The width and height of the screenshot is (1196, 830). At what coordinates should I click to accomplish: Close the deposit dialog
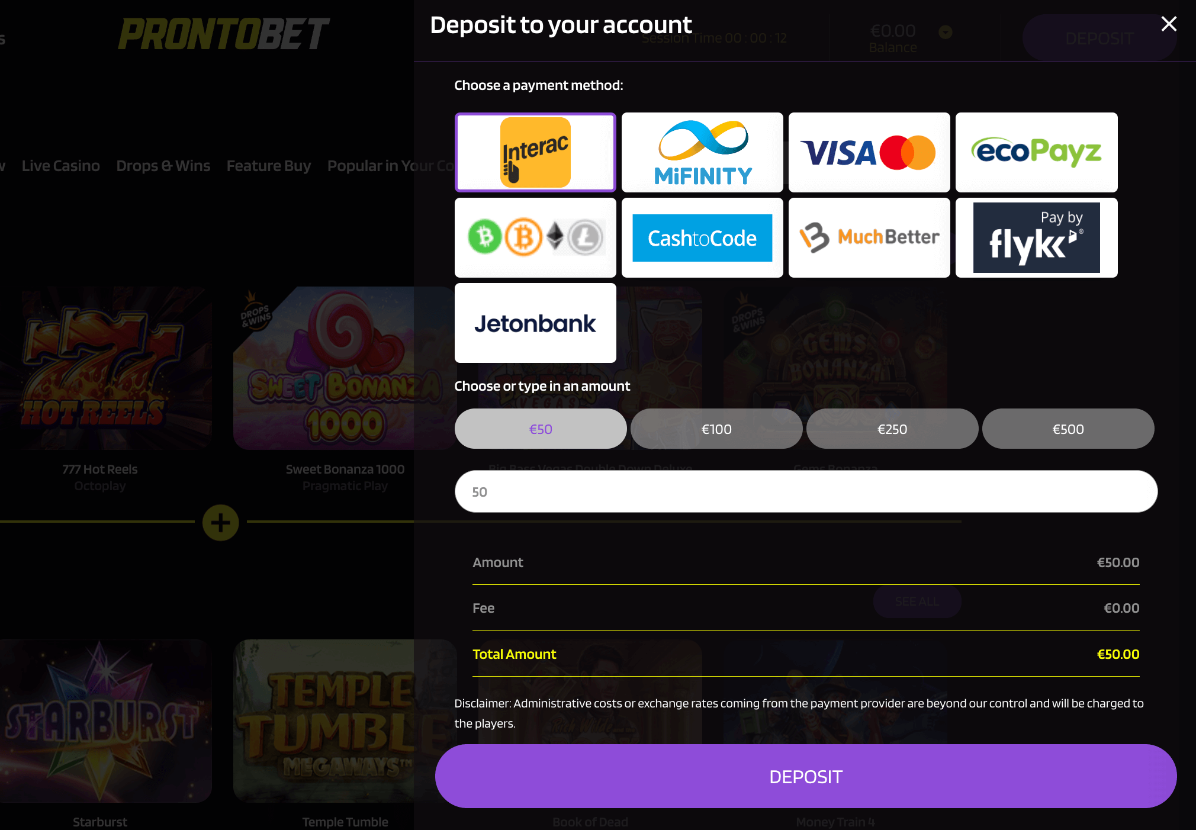(x=1169, y=24)
